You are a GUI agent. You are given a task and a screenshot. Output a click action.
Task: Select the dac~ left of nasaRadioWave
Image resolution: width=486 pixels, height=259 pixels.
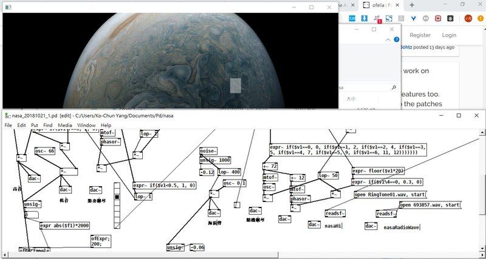pos(371,226)
